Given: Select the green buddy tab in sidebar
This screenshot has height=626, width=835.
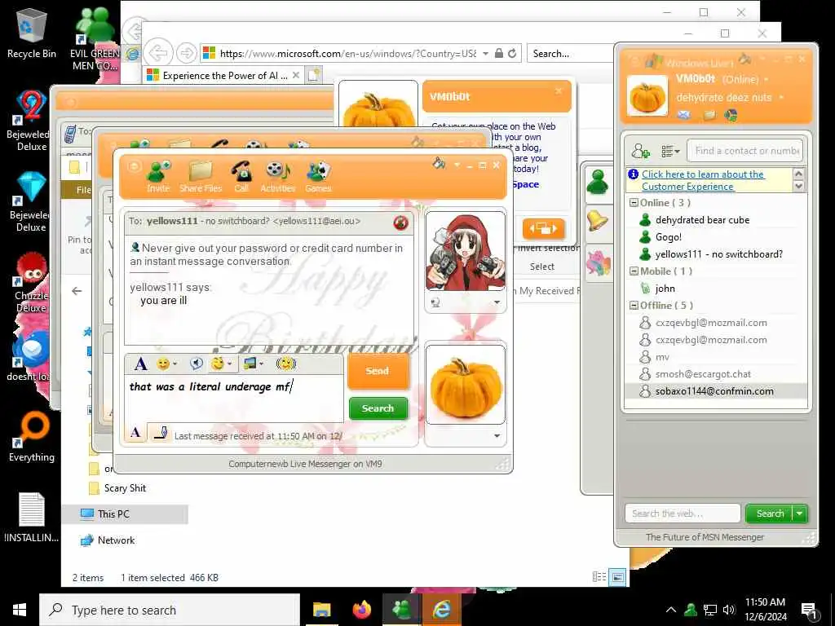Looking at the screenshot, I should (x=598, y=183).
